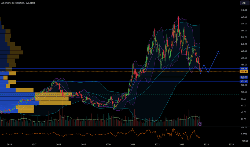This screenshot has width=250, height=147.
Task: Select the 159.84 current price label
Action: [x=244, y=72]
